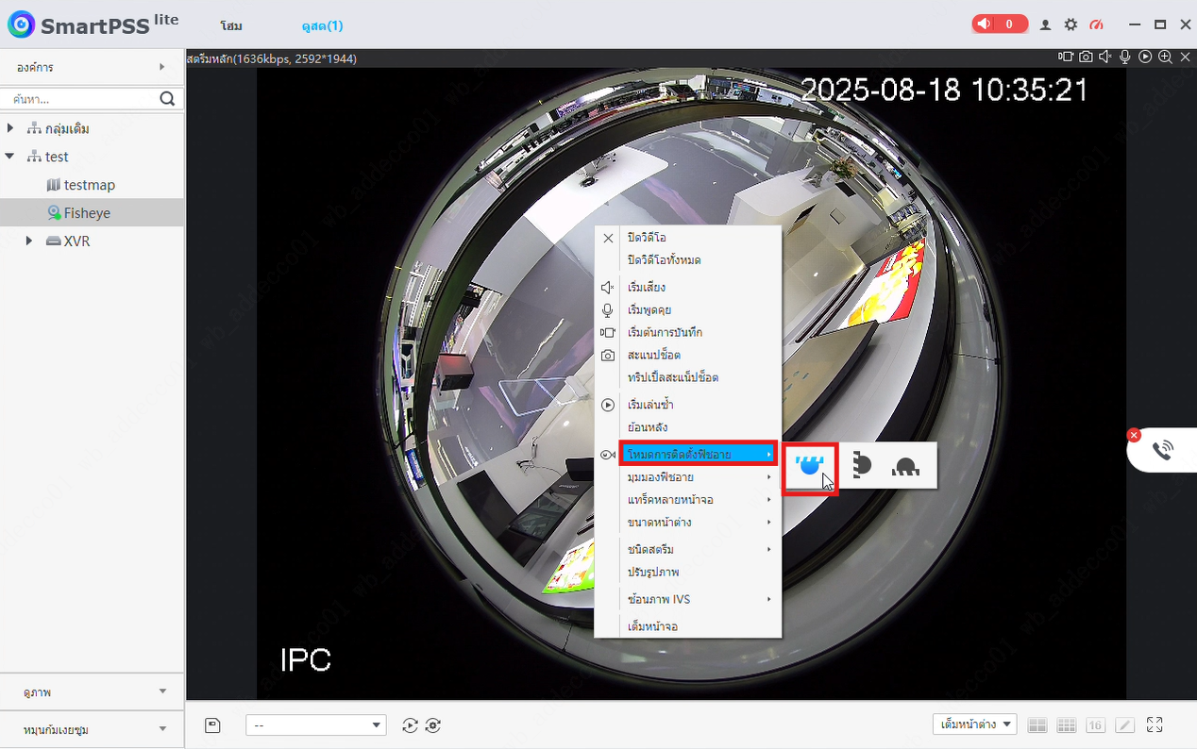The width and height of the screenshot is (1197, 749).
Task: Switch to the โฮม tab
Action: pyautogui.click(x=228, y=25)
